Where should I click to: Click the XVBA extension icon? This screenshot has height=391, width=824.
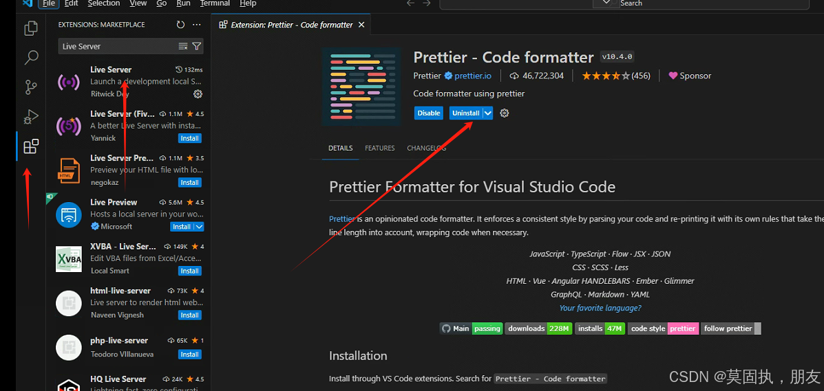pyautogui.click(x=68, y=259)
